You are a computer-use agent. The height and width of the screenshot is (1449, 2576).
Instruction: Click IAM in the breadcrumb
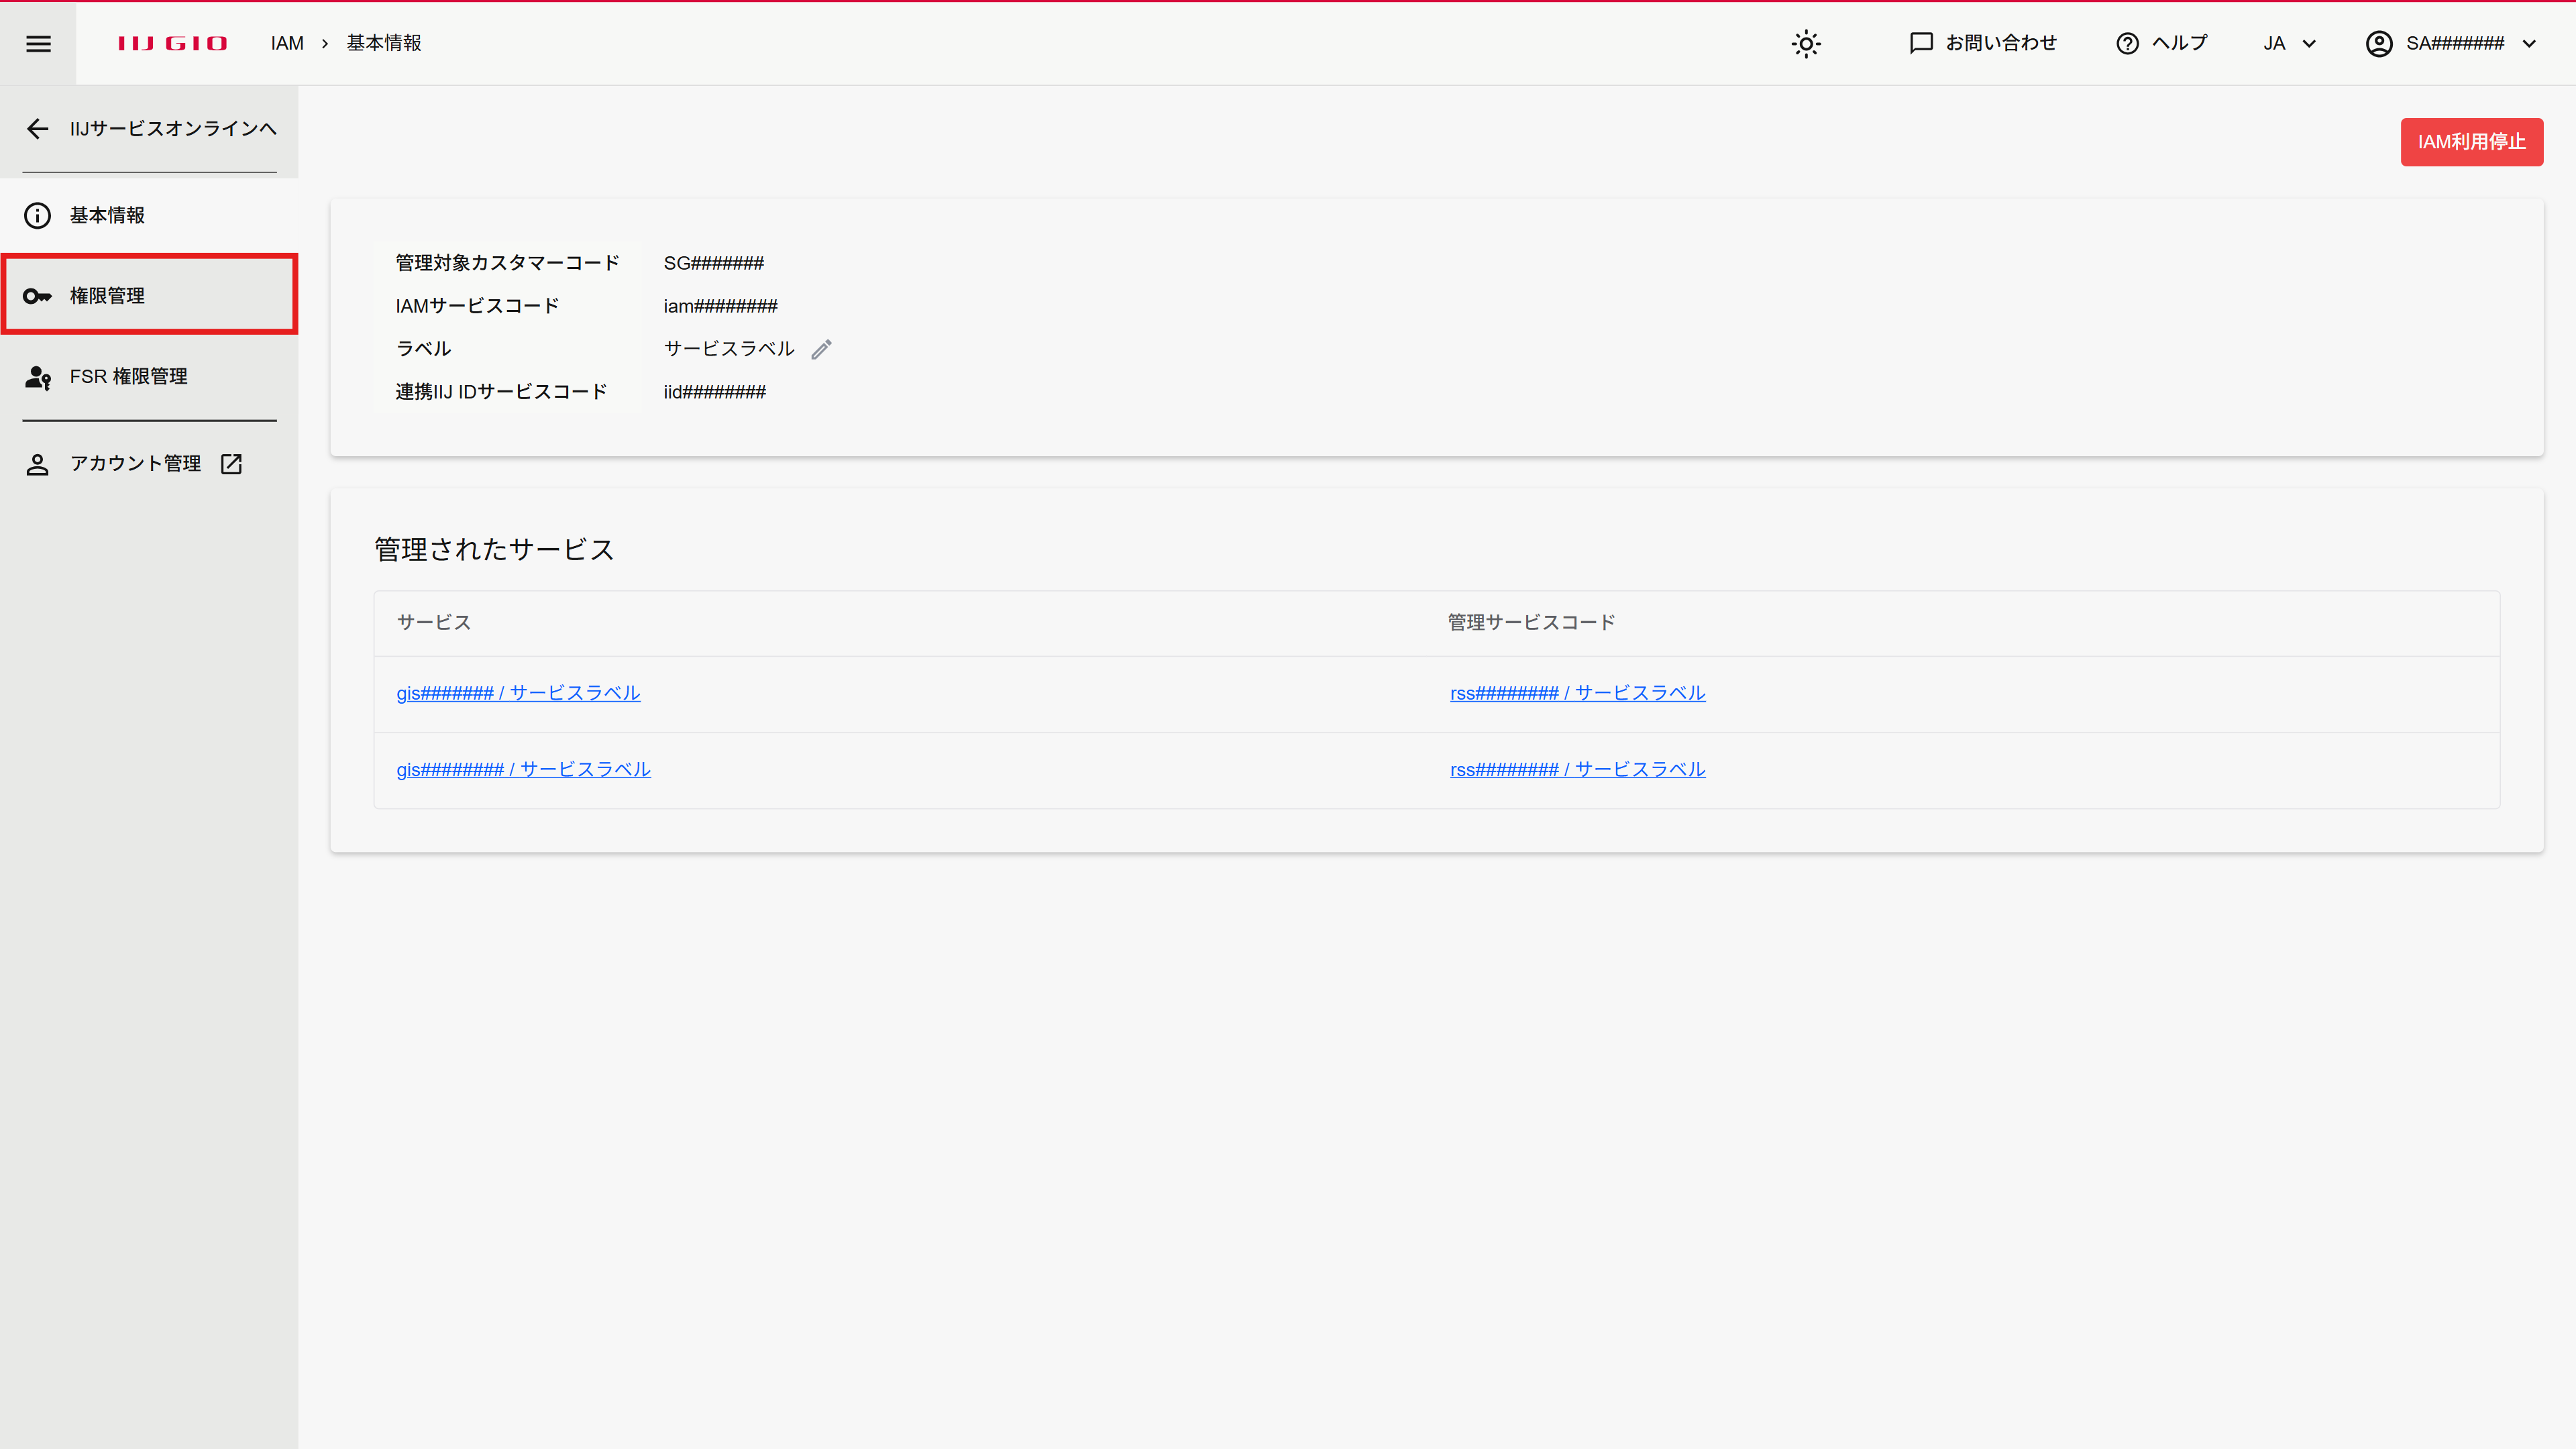(x=287, y=43)
